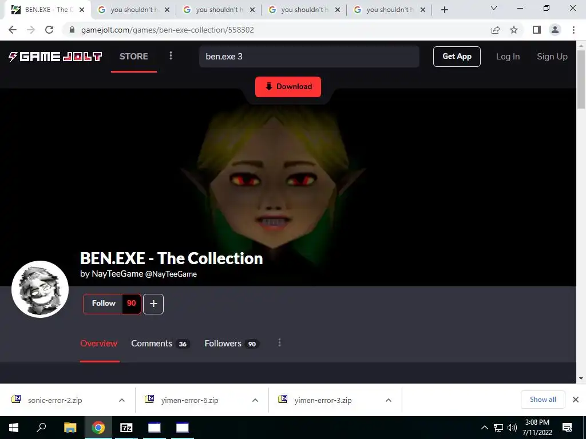Open File Explorer from taskbar
This screenshot has width=586, height=439.
tap(70, 428)
